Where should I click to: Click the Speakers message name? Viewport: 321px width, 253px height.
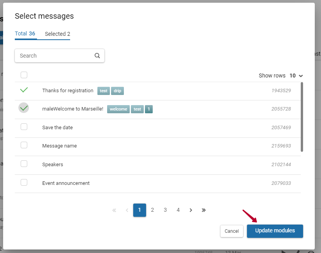click(53, 164)
